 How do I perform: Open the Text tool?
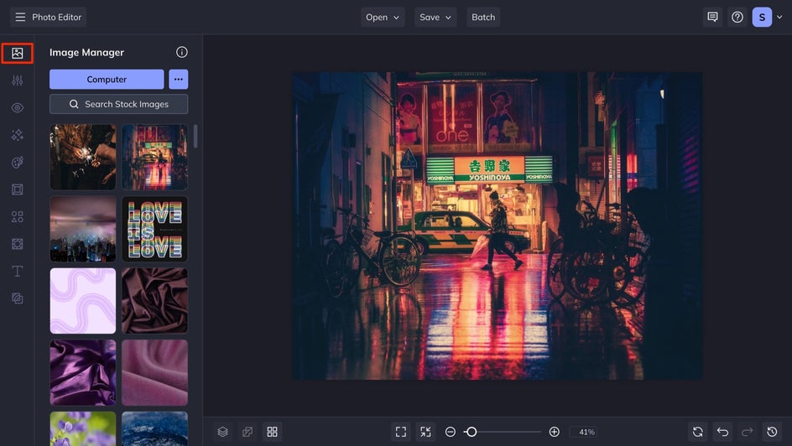tap(17, 271)
